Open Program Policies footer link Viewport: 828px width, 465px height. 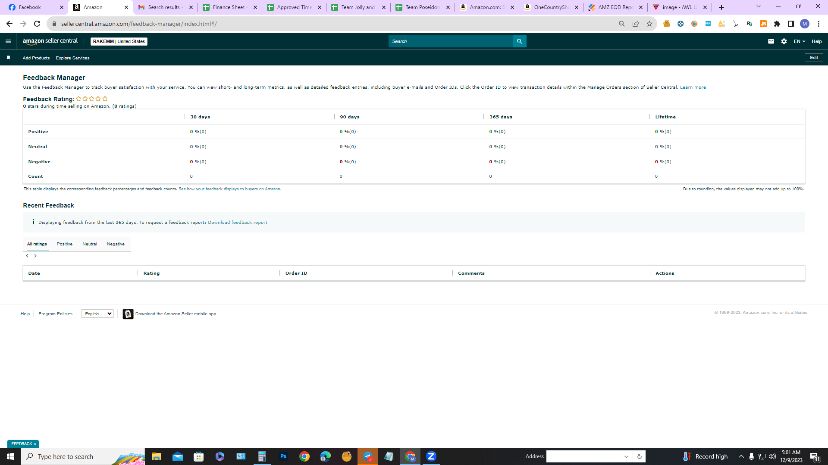tap(55, 314)
